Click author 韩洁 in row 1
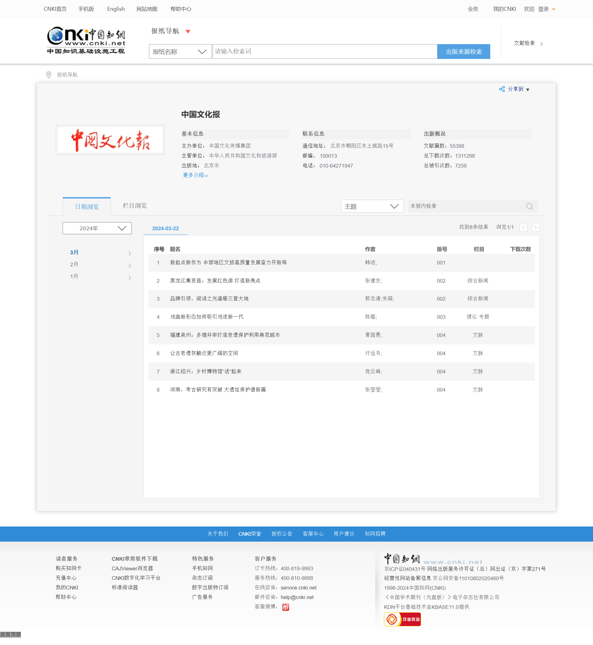 pyautogui.click(x=370, y=263)
